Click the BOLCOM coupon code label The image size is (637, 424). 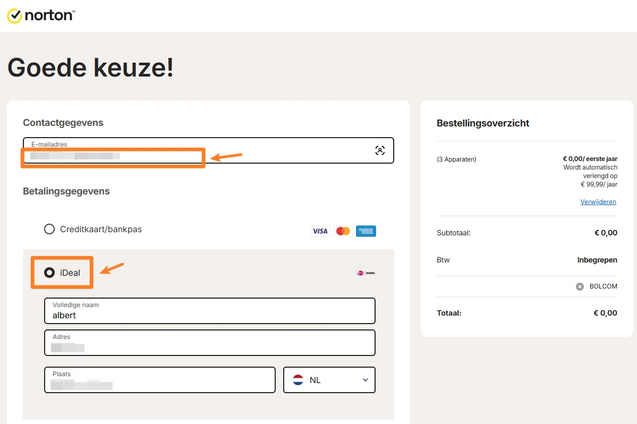tap(604, 286)
